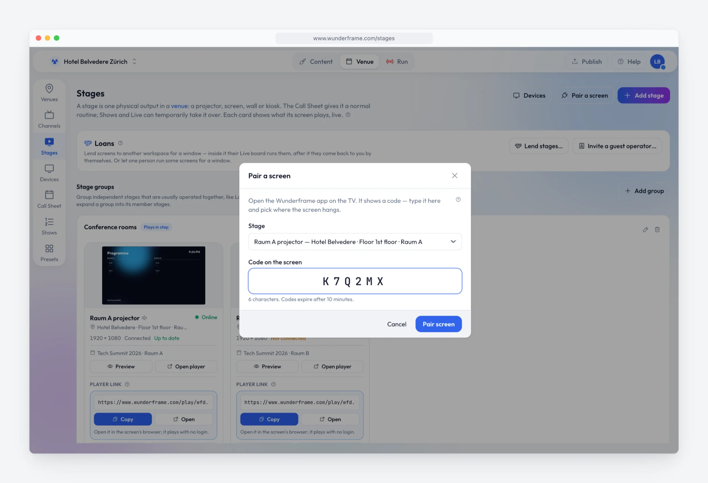Open the Raum B player link
Screen dimensions: 708x483
click(x=330, y=419)
